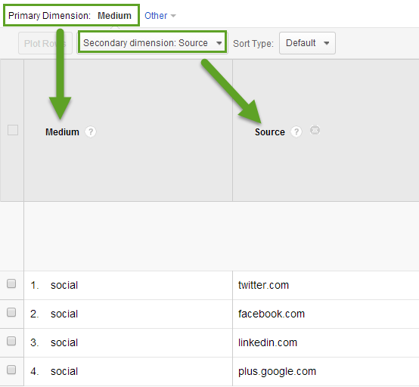Click plus.google.com in the Source column
Screen dimensions: 419x387
click(277, 372)
